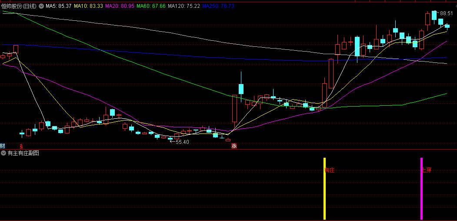Select the MA60: 67.66 label
457x221 pixels.
[151, 6]
